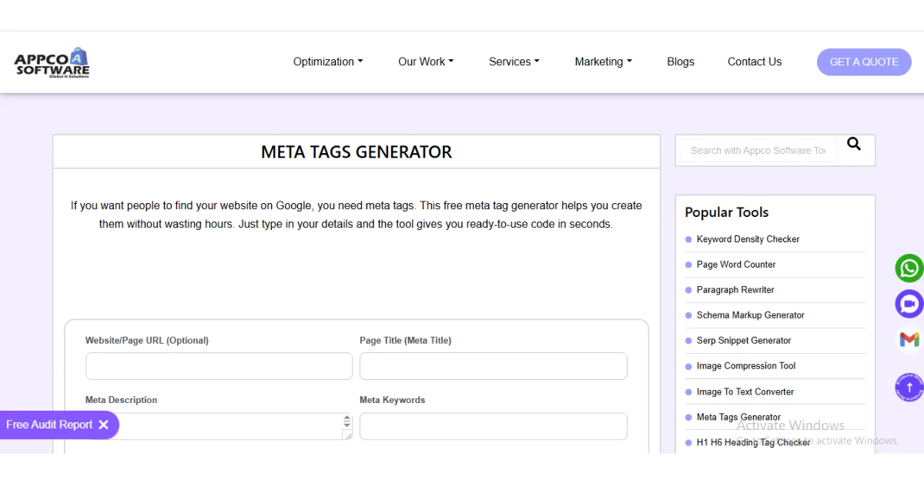Click the Gmail contact icon
This screenshot has width=924, height=483.
[x=909, y=339]
